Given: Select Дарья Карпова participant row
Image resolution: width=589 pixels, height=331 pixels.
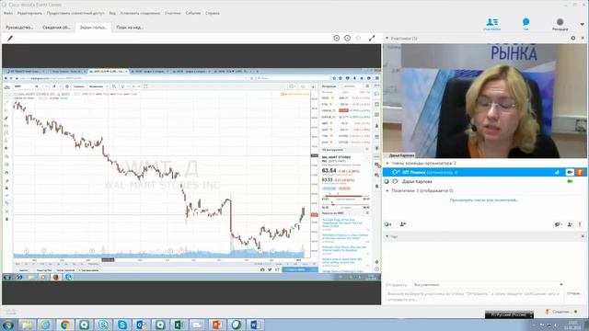Looking at the screenshot, I should 485,182.
